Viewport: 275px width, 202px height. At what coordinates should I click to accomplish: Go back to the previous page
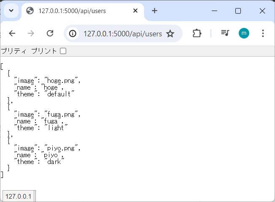click(x=12, y=33)
